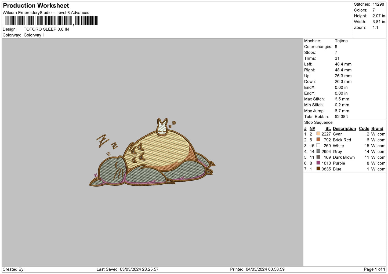Click the 'Colorway 1' value
This screenshot has width=388, height=274.
point(34,35)
